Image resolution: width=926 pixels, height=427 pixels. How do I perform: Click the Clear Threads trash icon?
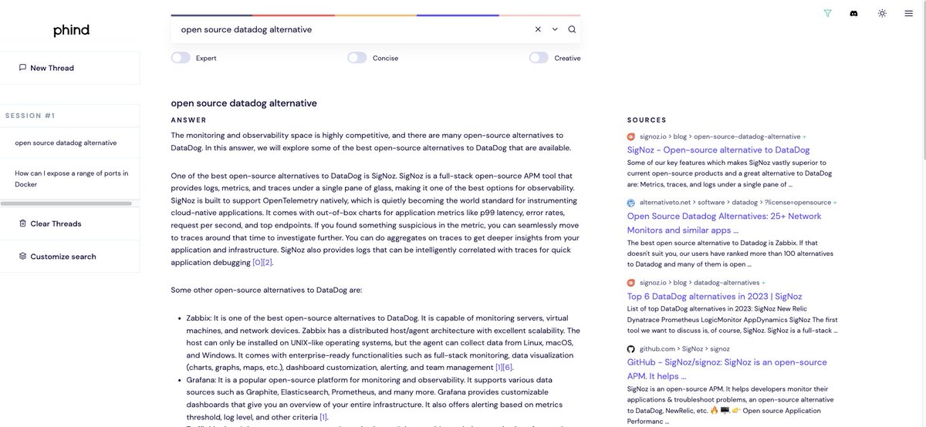click(x=22, y=224)
